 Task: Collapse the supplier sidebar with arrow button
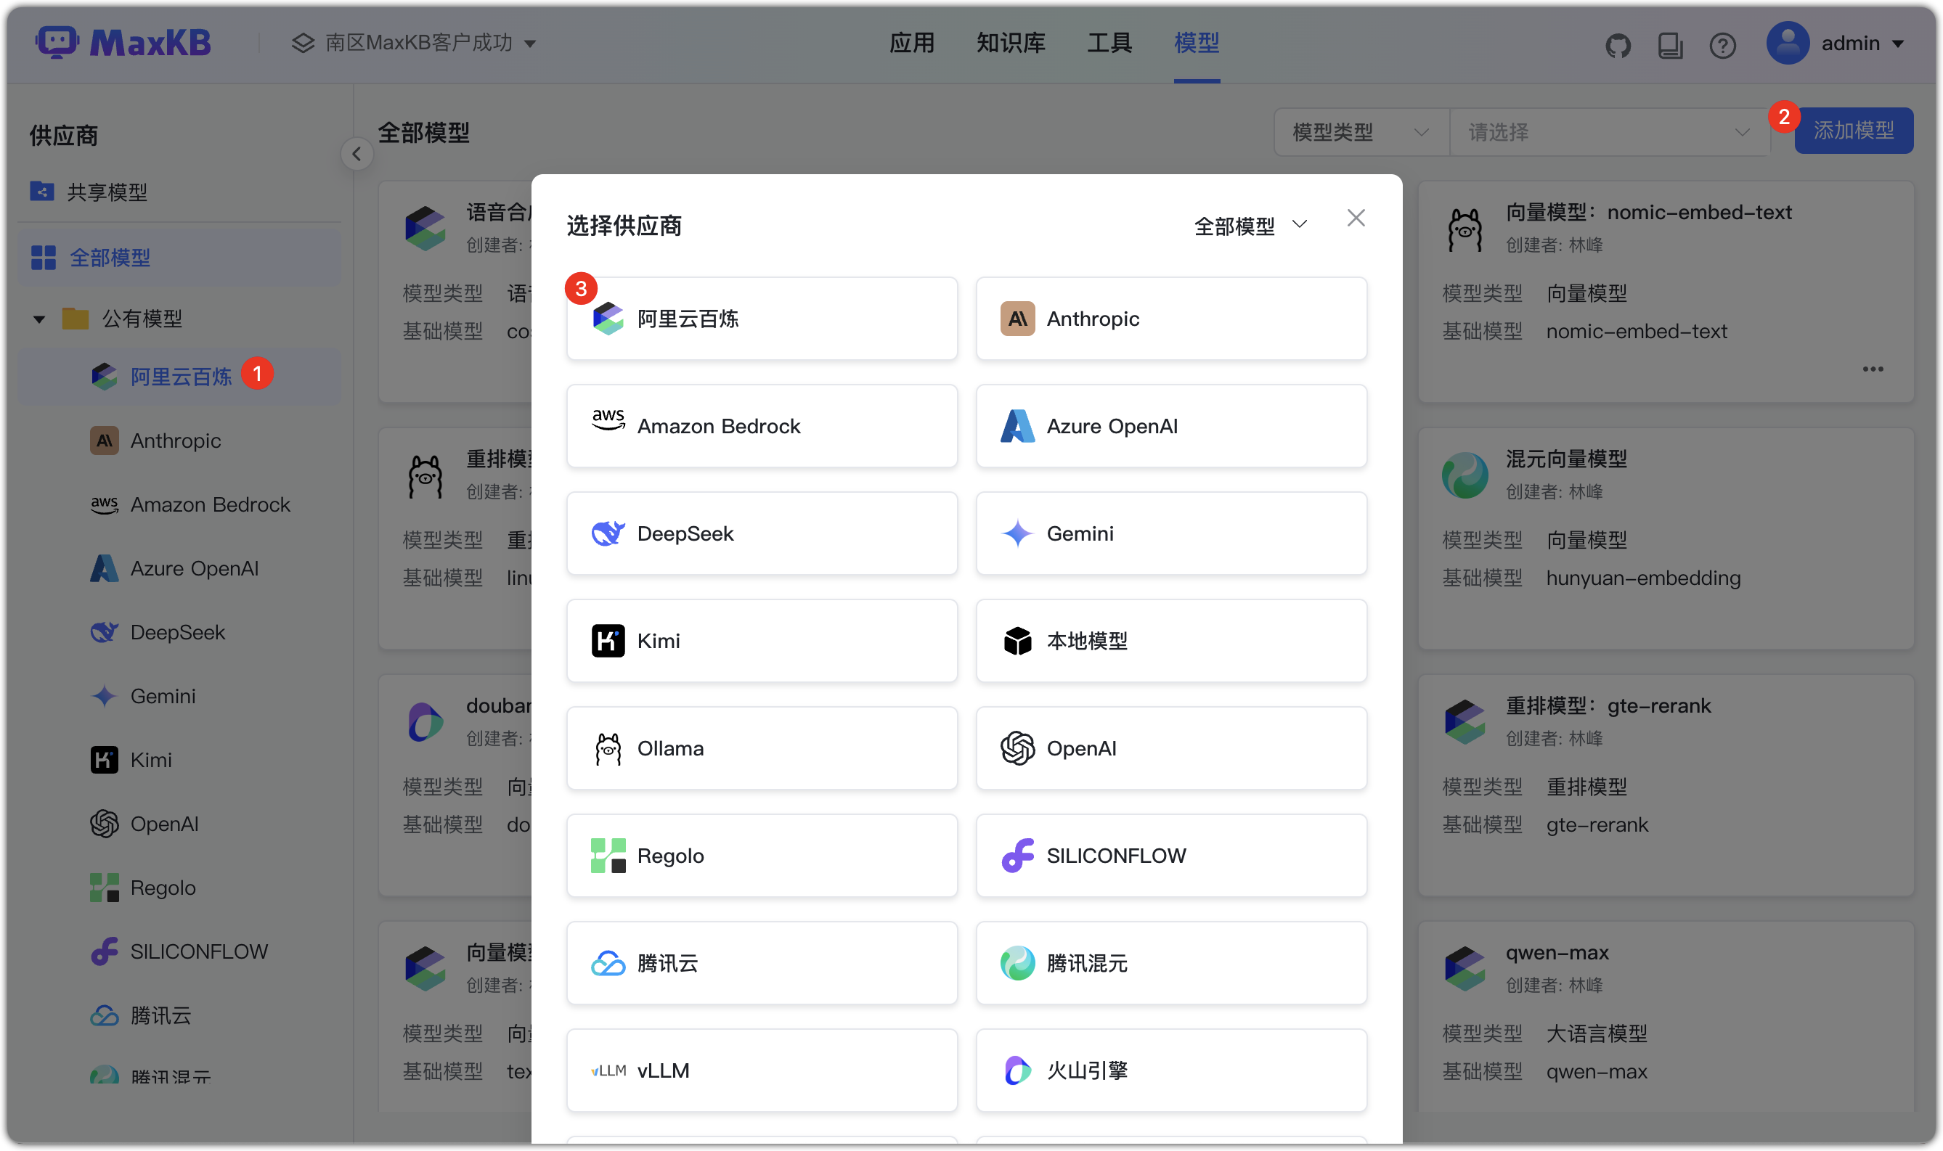point(357,154)
